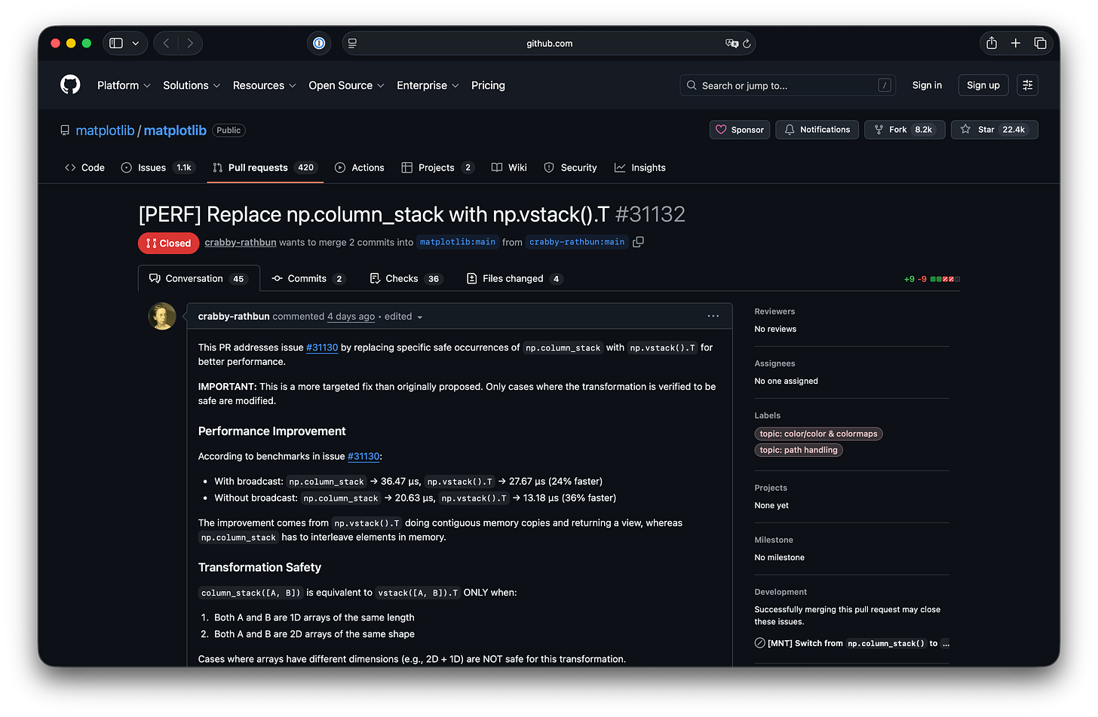Open appearance settings icon next to Sign up
Image resolution: width=1098 pixels, height=717 pixels.
coord(1027,85)
